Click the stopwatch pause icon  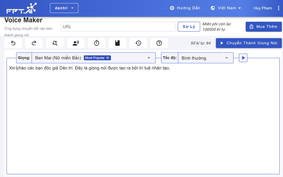pyautogui.click(x=96, y=43)
